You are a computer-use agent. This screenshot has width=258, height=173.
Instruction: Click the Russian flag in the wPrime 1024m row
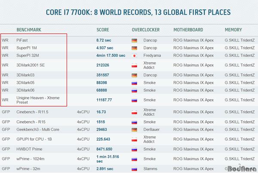click(x=134, y=159)
